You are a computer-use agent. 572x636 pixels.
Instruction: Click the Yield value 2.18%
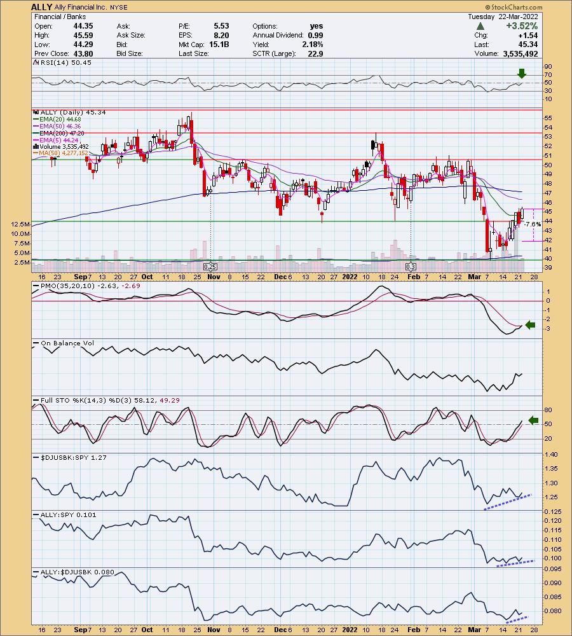click(x=313, y=45)
